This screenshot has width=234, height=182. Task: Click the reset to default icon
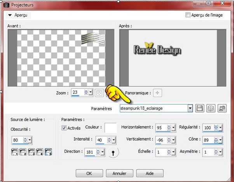(222, 108)
